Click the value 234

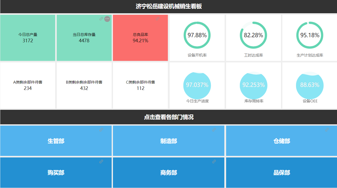28,88
